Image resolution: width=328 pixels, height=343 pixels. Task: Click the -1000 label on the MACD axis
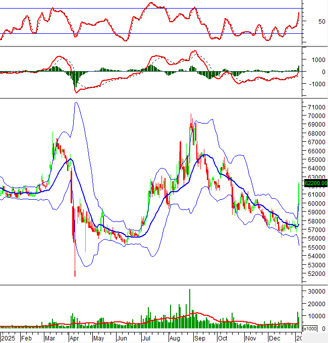(x=314, y=84)
